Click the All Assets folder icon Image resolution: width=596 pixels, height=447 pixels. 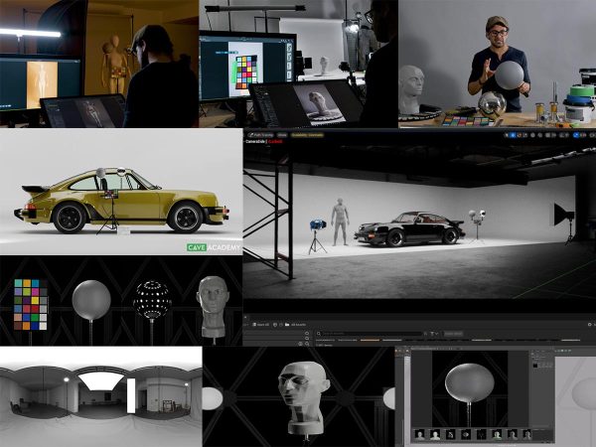pos(285,324)
